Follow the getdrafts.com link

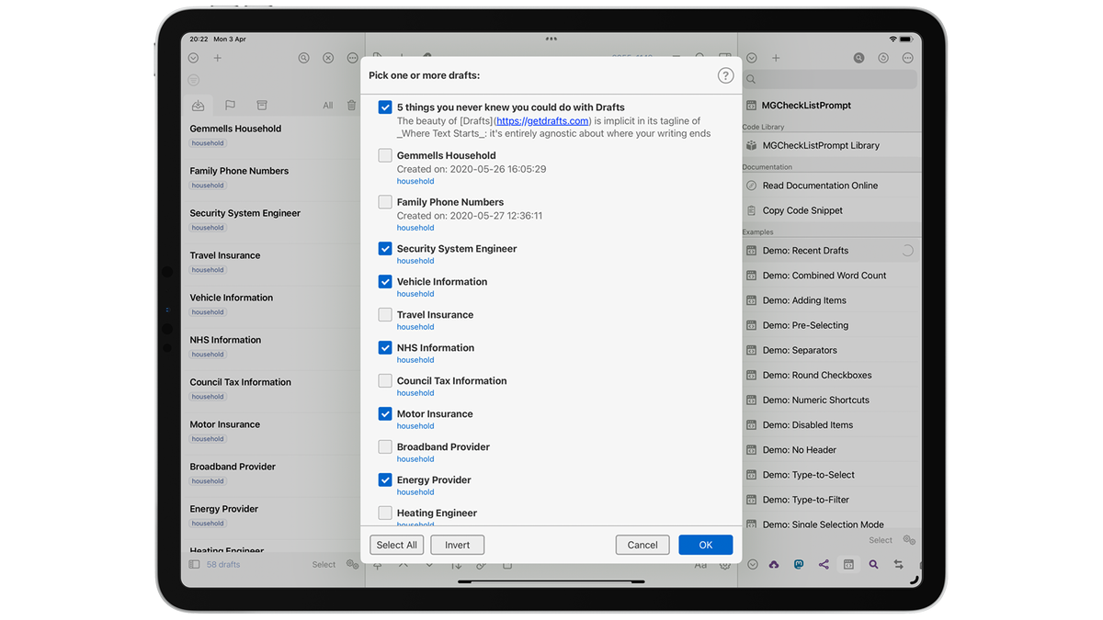tap(542, 120)
